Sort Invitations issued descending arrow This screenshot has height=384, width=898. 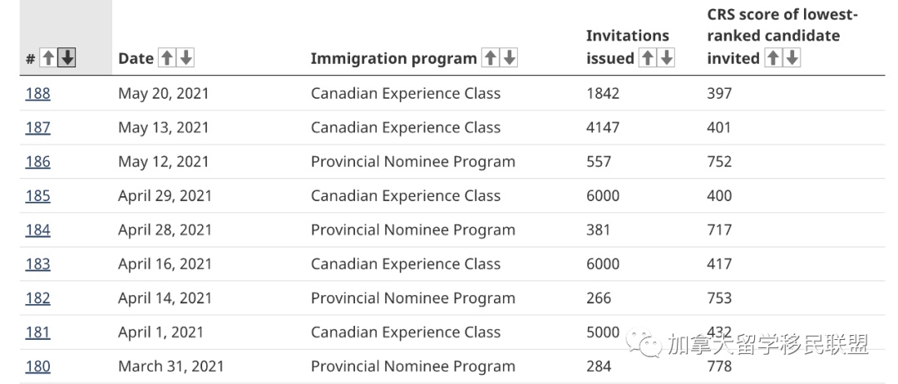point(666,58)
